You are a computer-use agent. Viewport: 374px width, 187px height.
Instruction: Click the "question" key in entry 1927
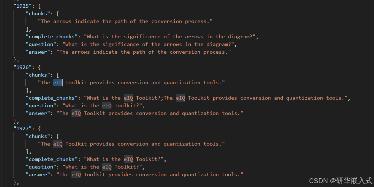41,167
